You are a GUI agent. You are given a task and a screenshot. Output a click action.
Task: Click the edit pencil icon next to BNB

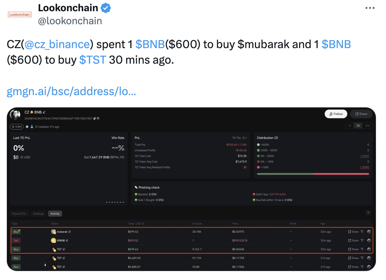(44, 112)
